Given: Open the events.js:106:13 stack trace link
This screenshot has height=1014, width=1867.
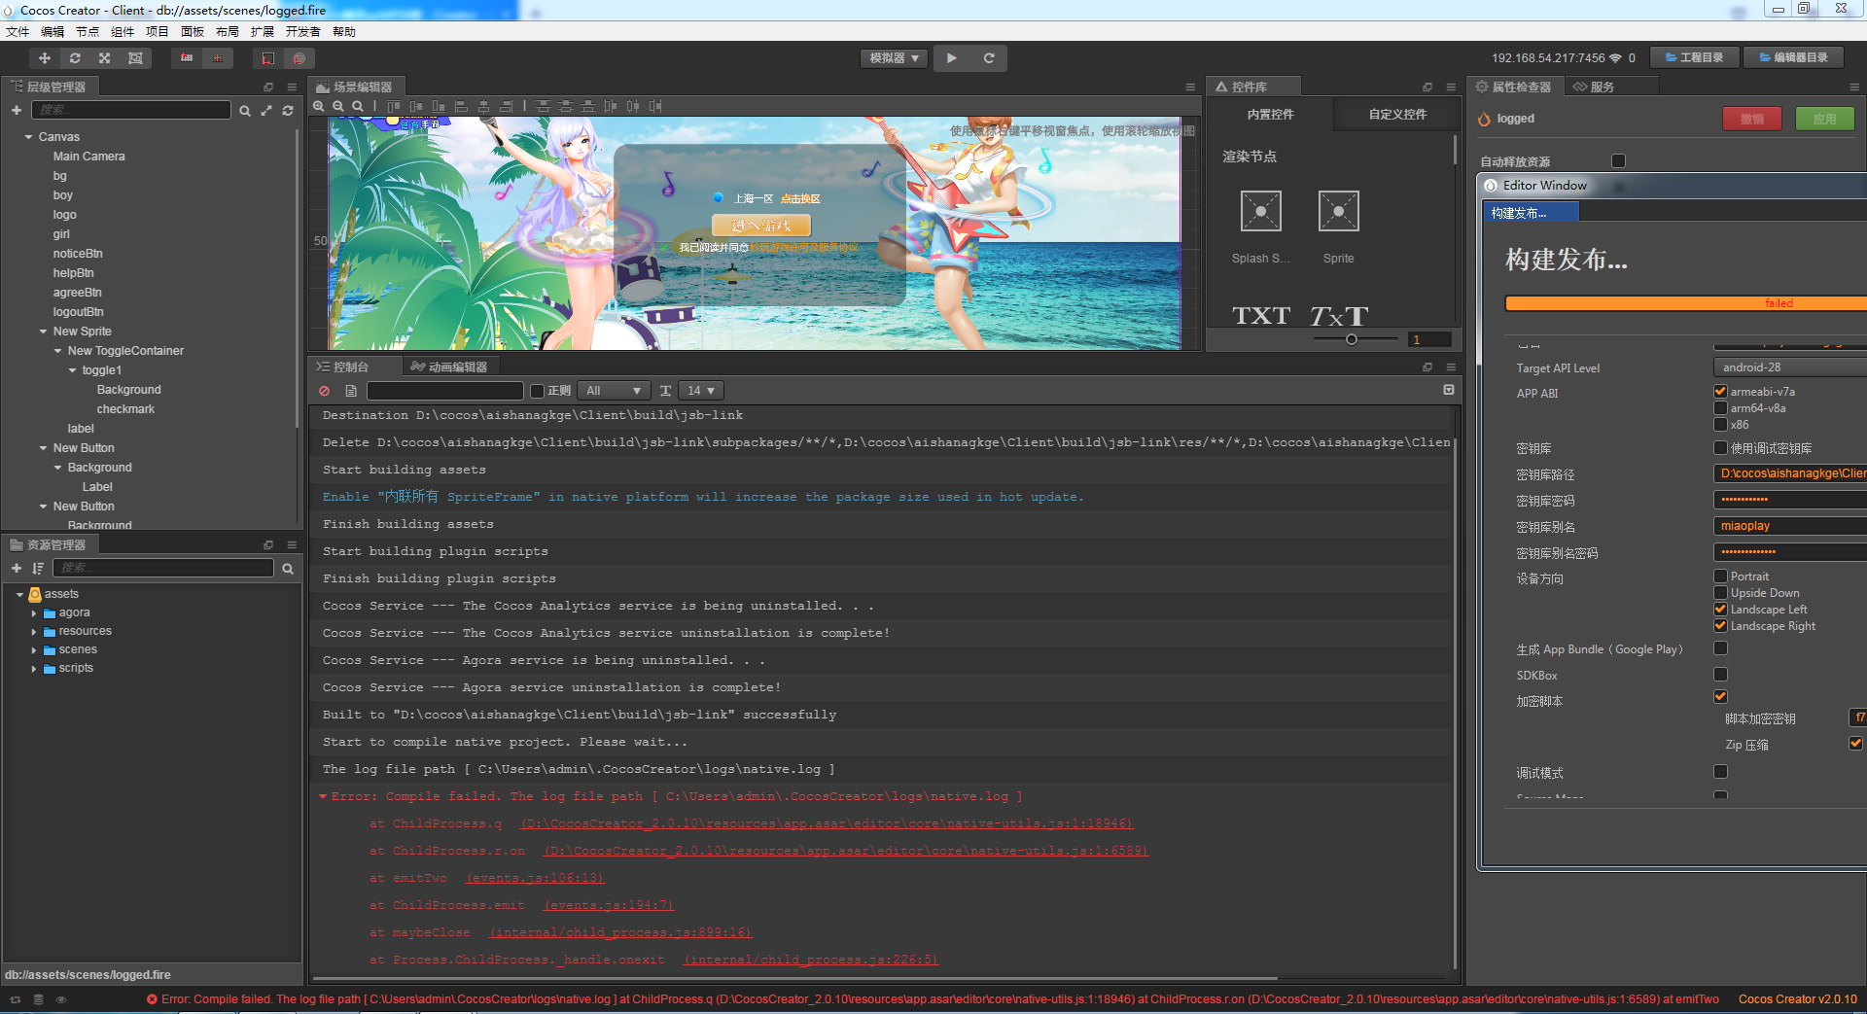Looking at the screenshot, I should 535,878.
